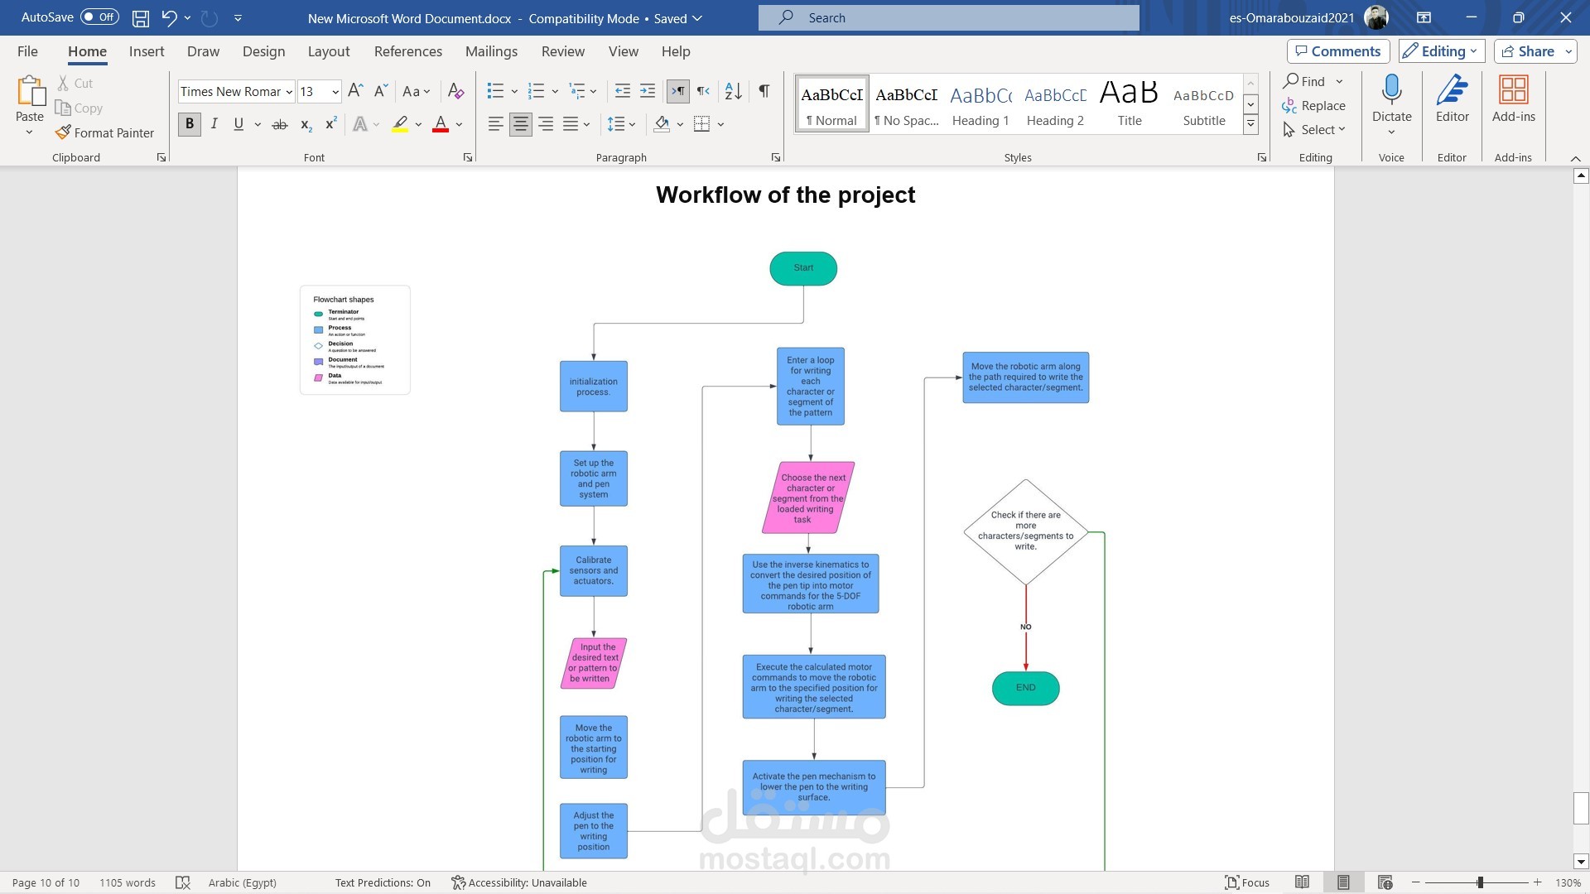The image size is (1590, 894).
Task: Apply the Heading 1 style
Action: [x=980, y=103]
